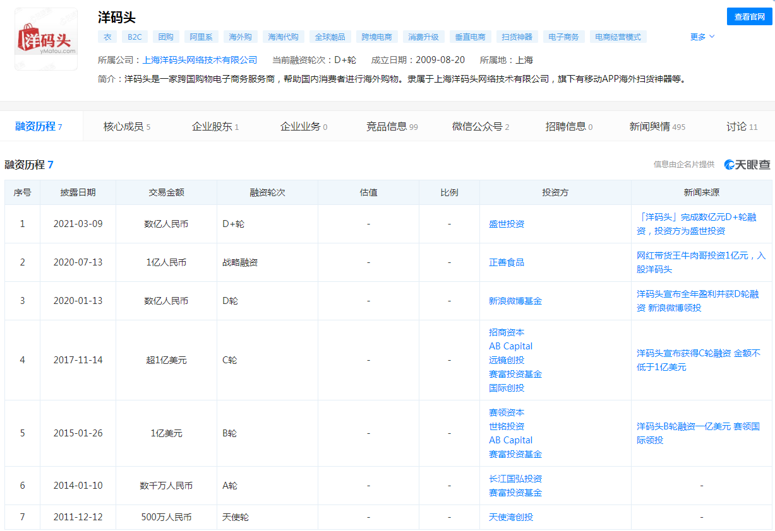This screenshot has width=775, height=531.
Task: Click the 跨境电商 tag
Action: coord(376,37)
